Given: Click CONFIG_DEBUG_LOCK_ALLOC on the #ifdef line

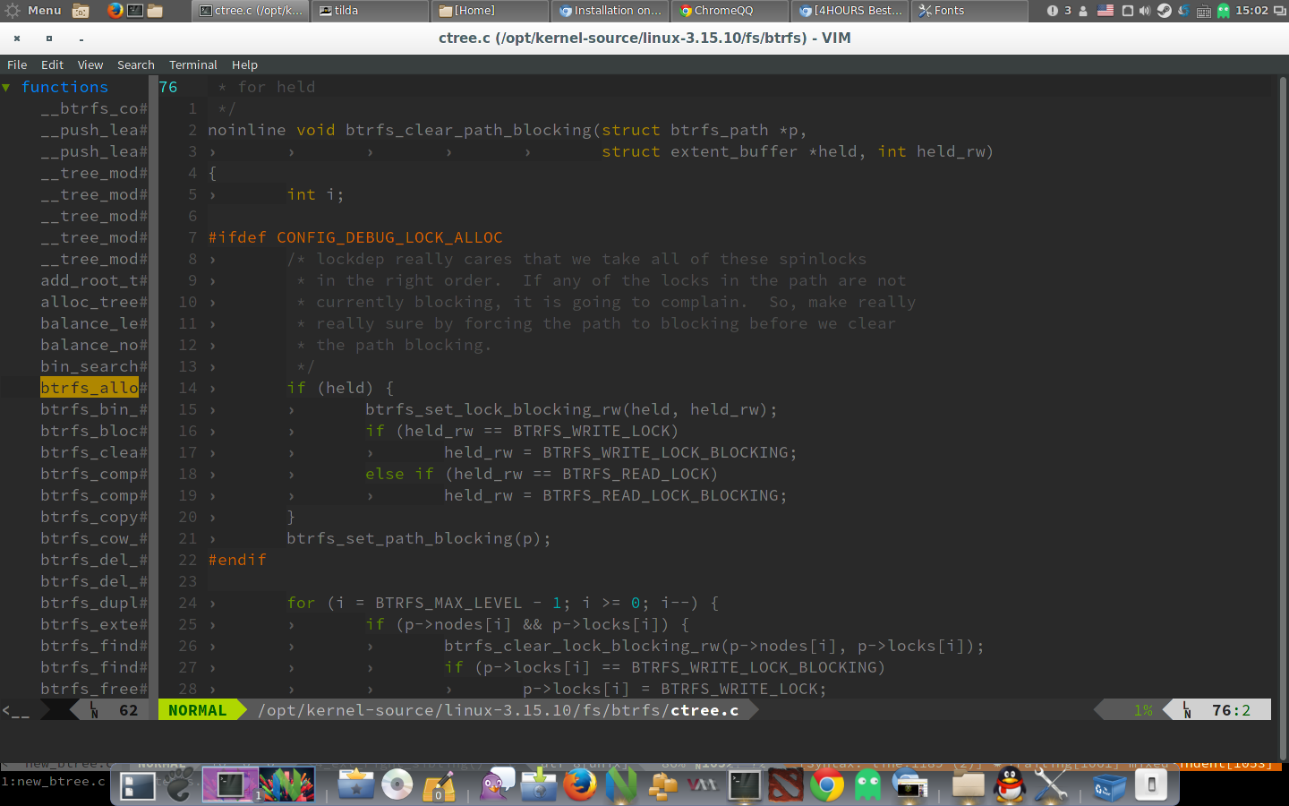Looking at the screenshot, I should tap(389, 237).
